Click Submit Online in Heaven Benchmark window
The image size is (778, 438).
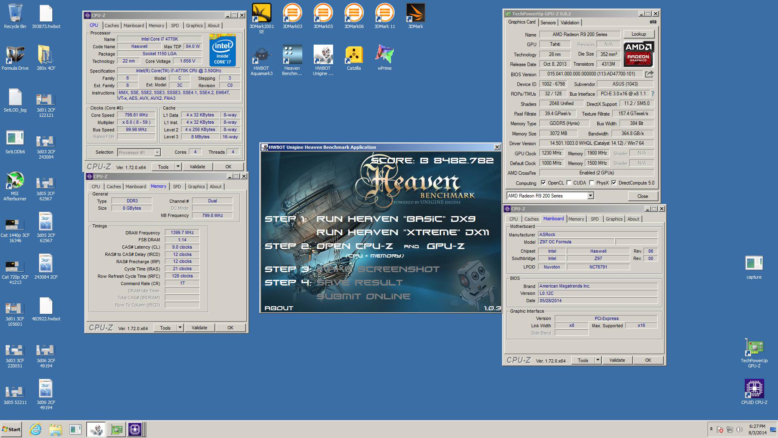[x=363, y=296]
